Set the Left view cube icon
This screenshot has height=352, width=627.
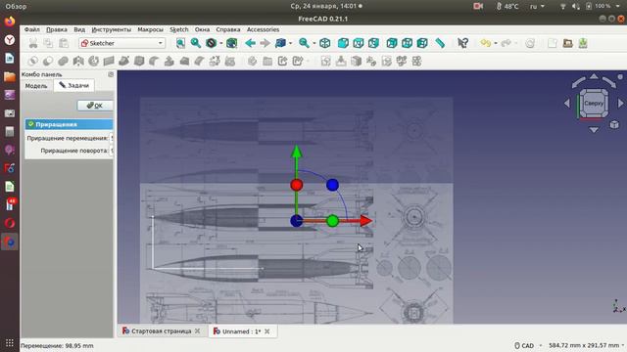[422, 43]
